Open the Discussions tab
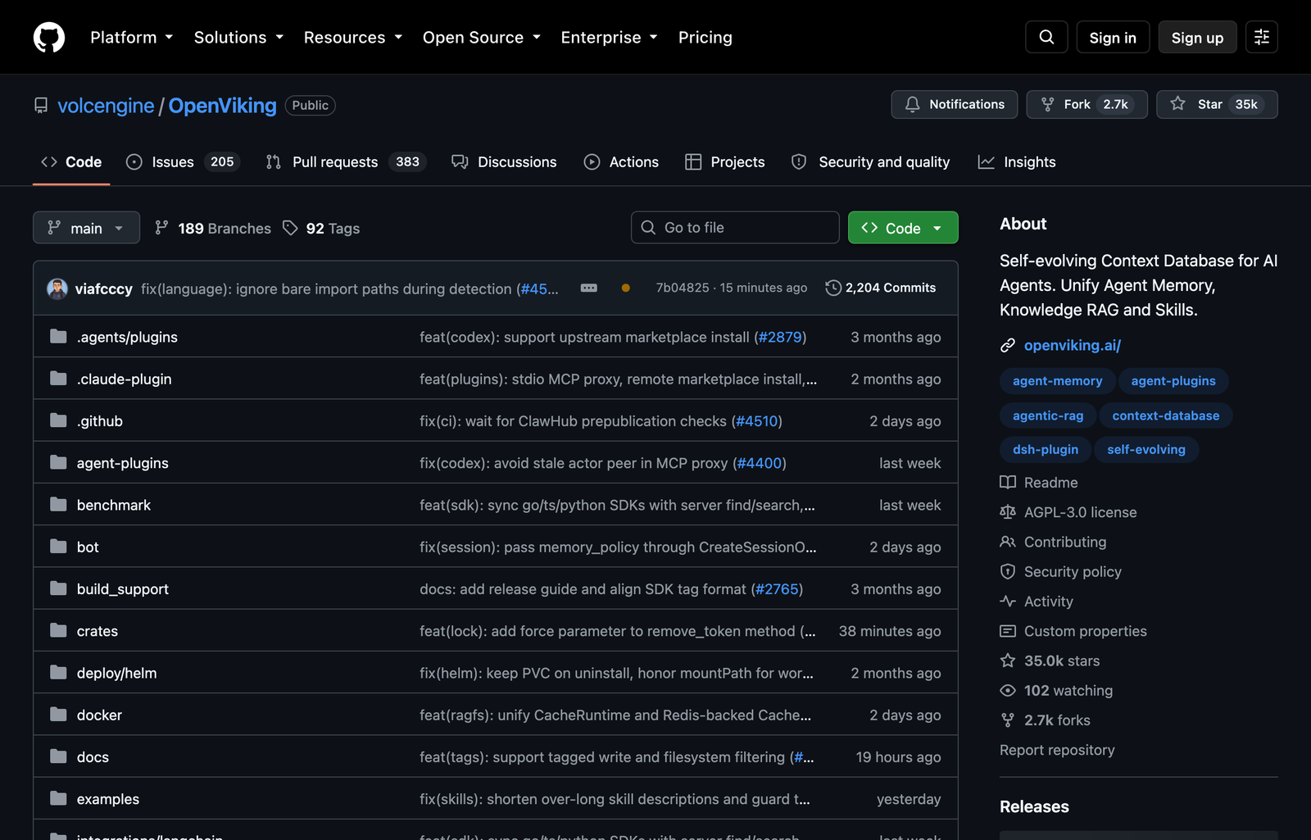 [504, 162]
